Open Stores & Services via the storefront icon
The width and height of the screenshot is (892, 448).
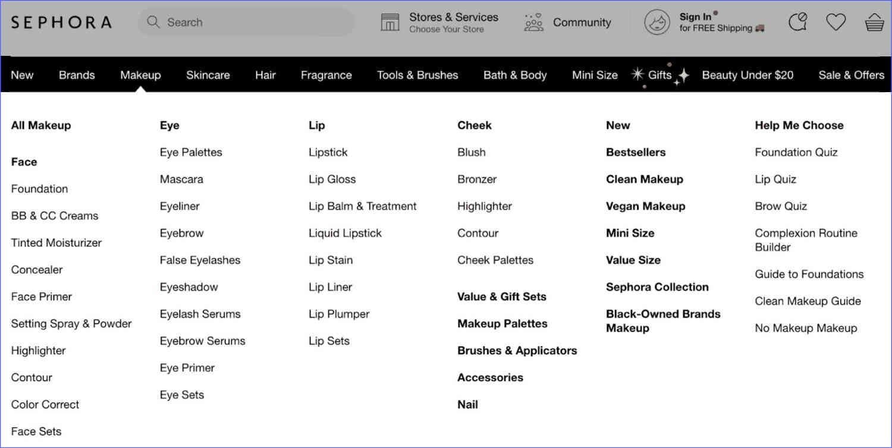(390, 21)
